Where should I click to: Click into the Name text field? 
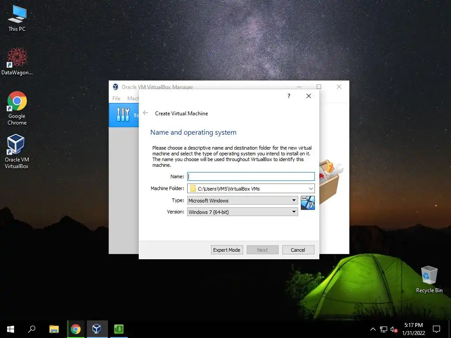251,176
